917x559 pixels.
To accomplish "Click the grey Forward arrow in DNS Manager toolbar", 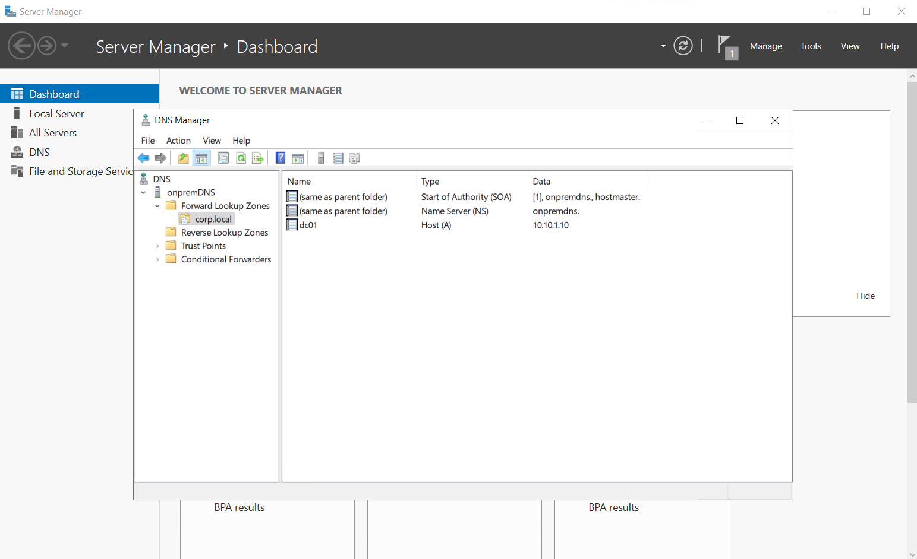I will 160,158.
